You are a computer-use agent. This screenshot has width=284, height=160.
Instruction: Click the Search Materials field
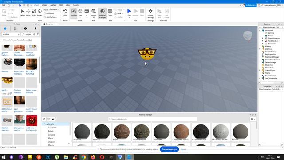point(152,119)
